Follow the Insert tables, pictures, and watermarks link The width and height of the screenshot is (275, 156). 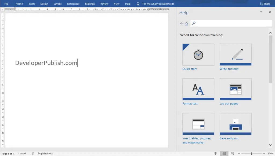tap(196, 140)
